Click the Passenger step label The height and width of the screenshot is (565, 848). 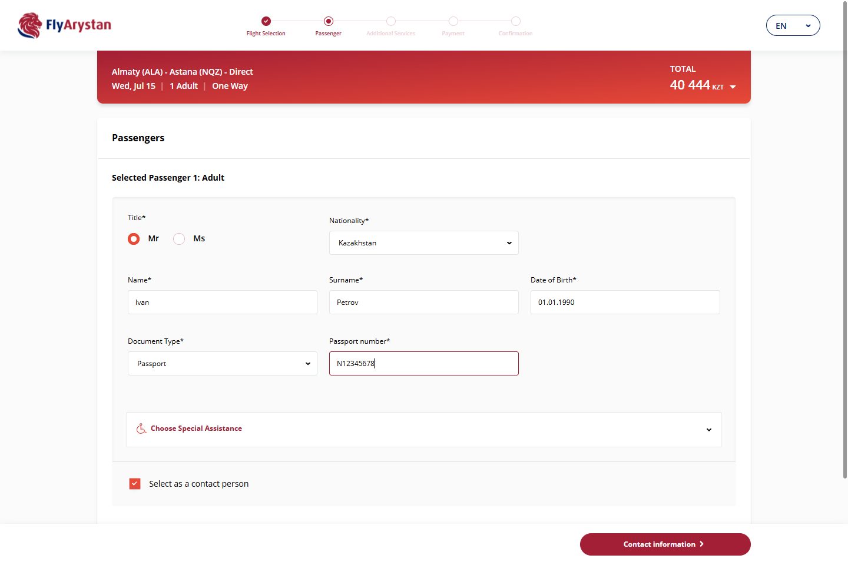pyautogui.click(x=329, y=34)
